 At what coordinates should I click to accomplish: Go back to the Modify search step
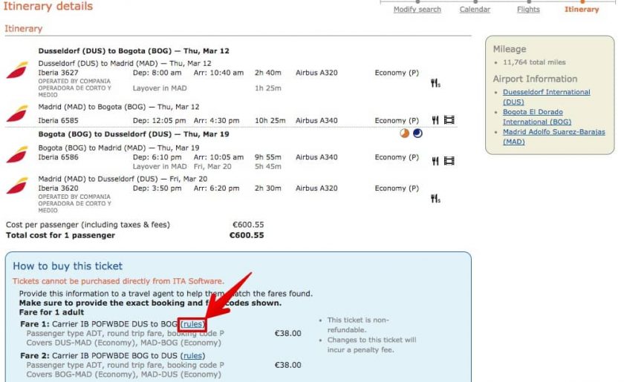417,10
